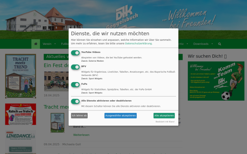The width and height of the screenshot is (247, 154).
Task: Click the date 09.04.2025
Action: pos(51,145)
